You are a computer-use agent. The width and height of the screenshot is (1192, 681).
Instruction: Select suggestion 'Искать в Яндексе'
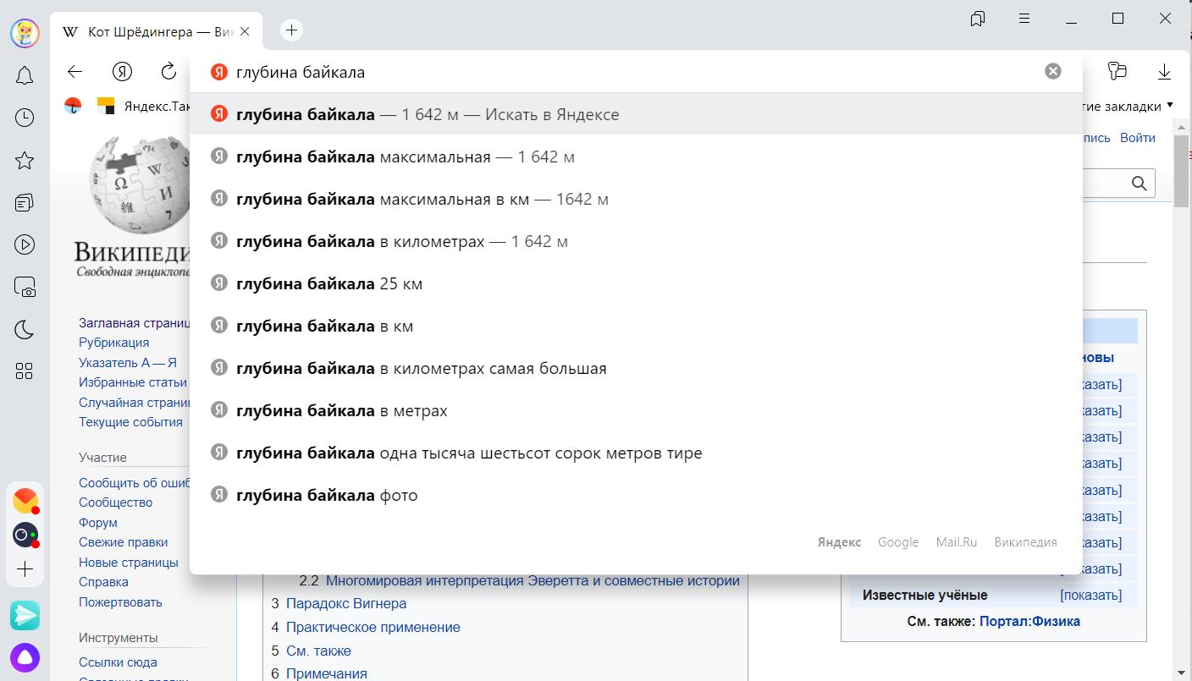636,114
